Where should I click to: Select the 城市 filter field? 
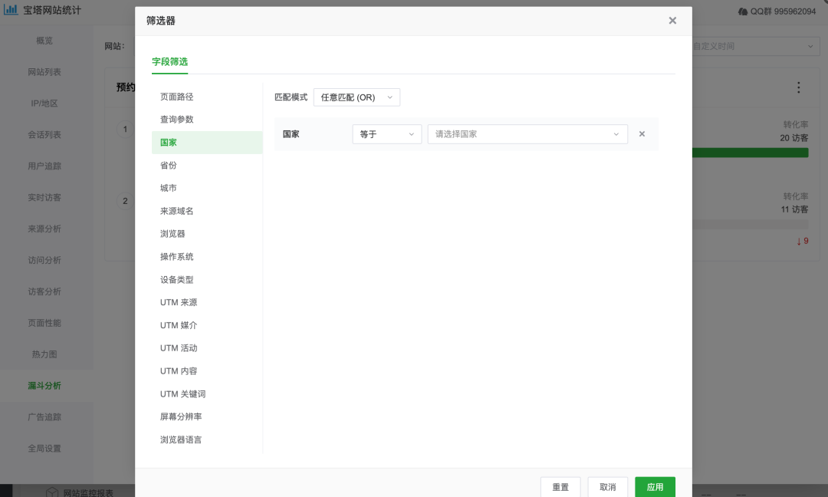207,188
